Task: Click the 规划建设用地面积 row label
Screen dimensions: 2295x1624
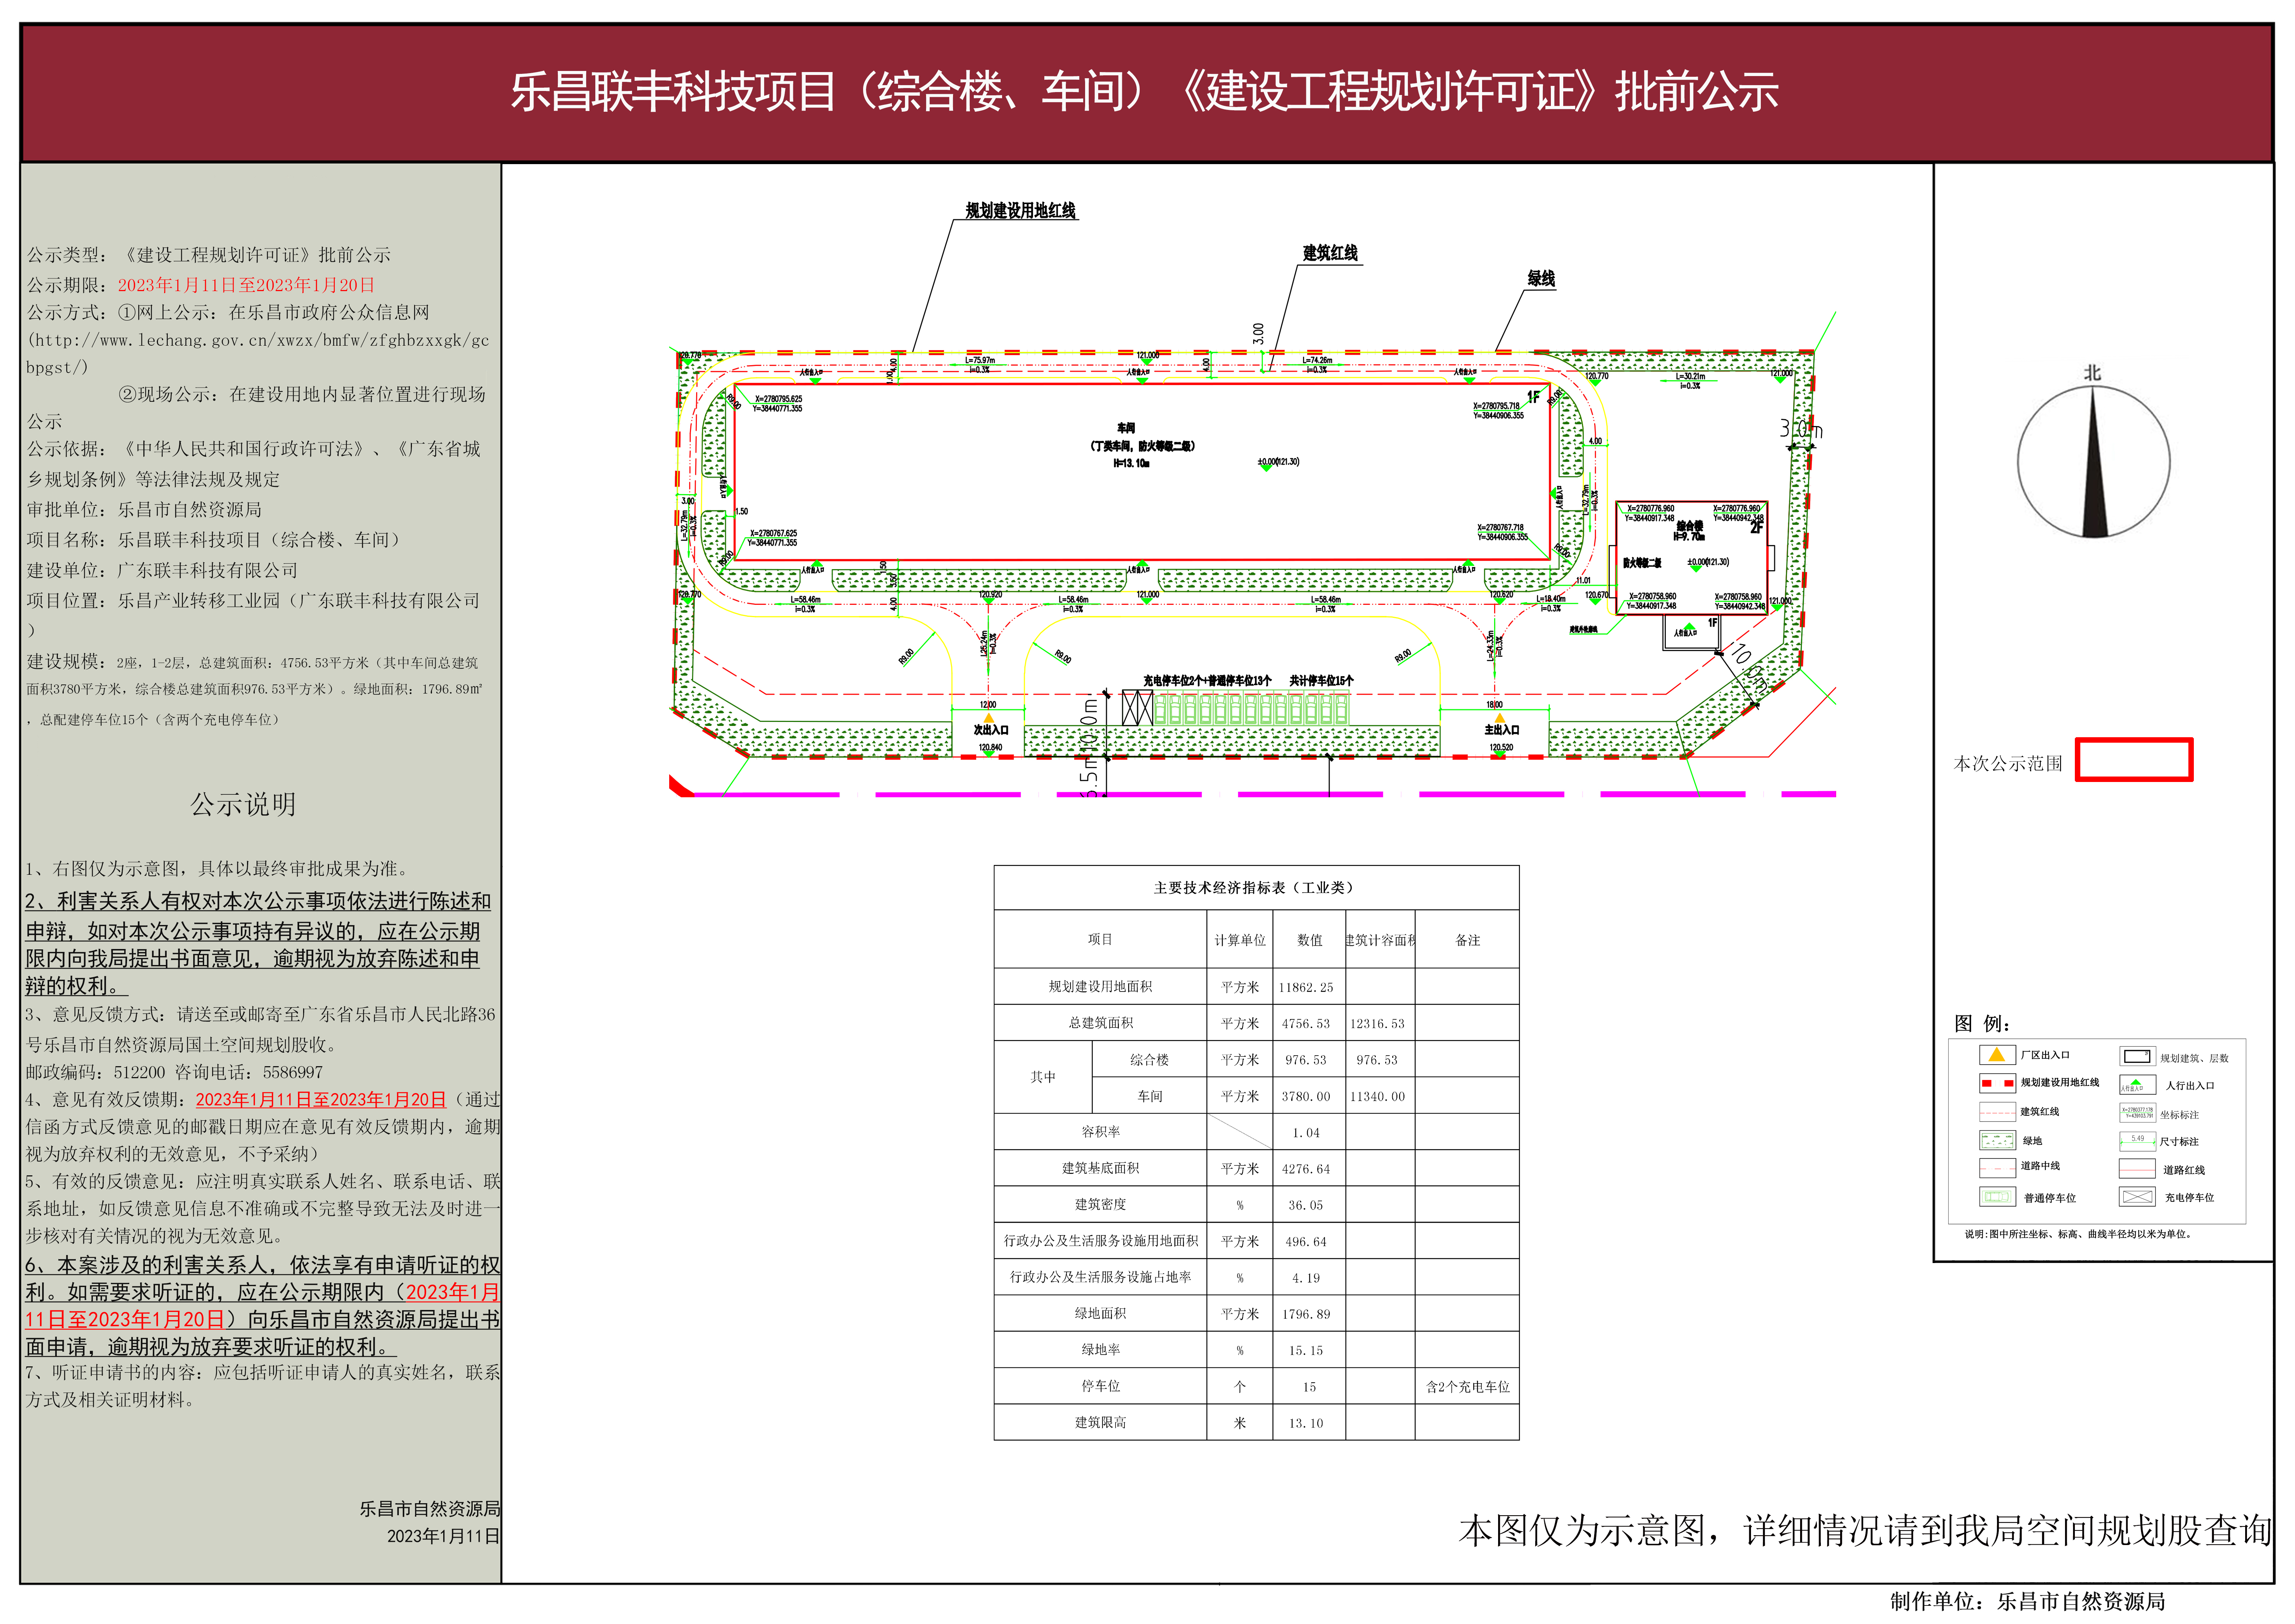Action: pos(1100,986)
